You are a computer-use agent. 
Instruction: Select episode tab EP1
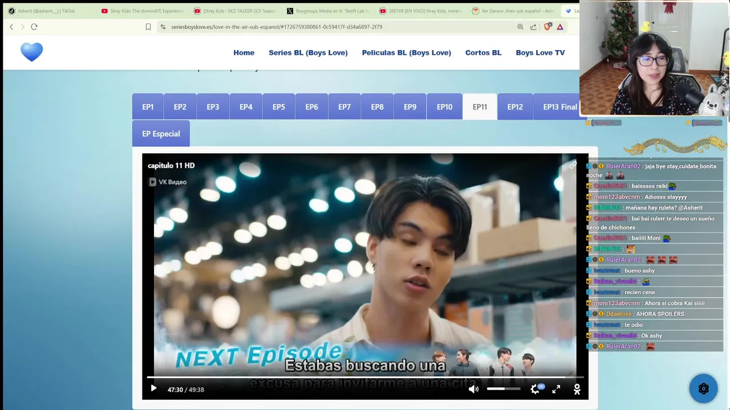pyautogui.click(x=148, y=106)
